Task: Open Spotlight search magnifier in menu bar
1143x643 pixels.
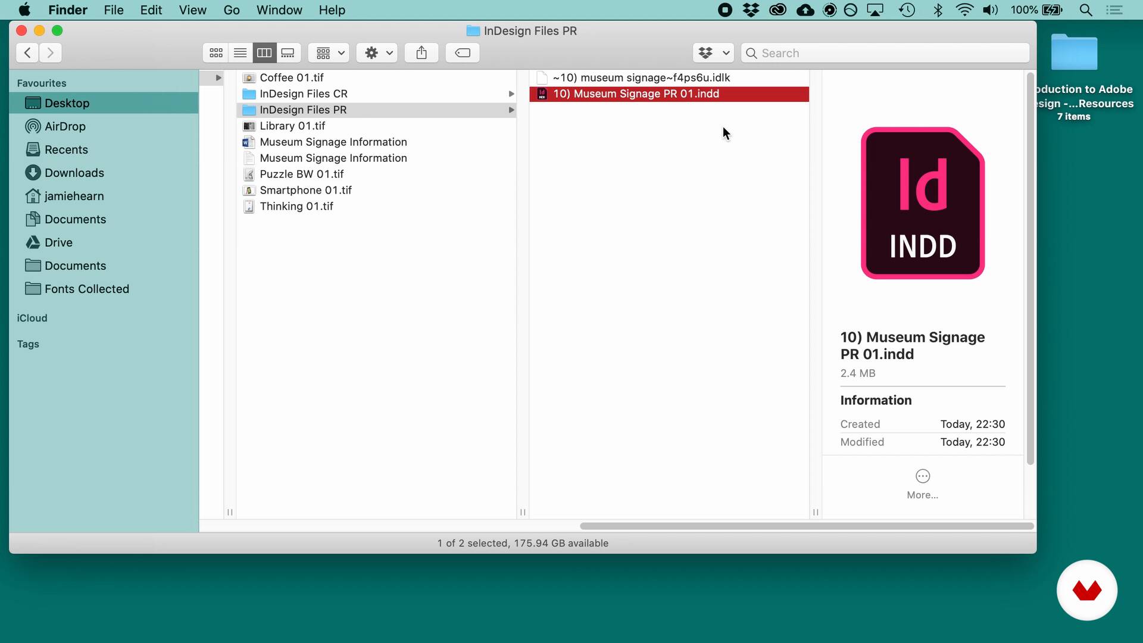Action: (1086, 10)
